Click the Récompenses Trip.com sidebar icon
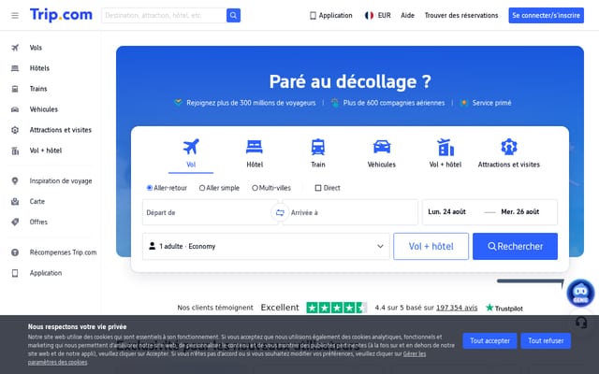The image size is (599, 374). 15,252
